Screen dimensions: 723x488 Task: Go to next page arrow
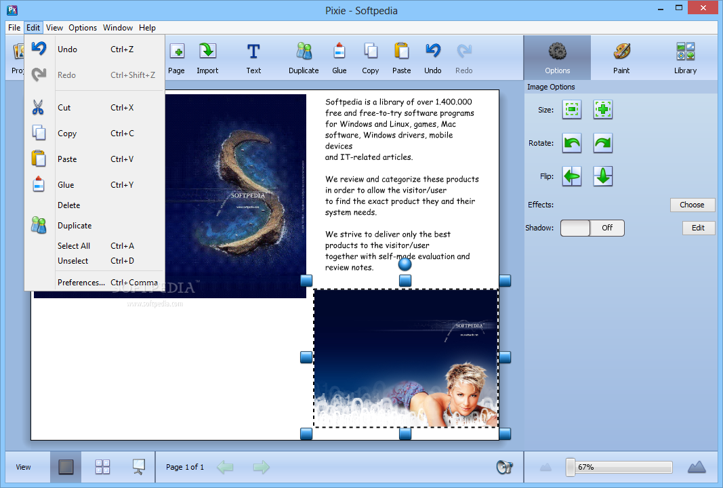(x=261, y=467)
